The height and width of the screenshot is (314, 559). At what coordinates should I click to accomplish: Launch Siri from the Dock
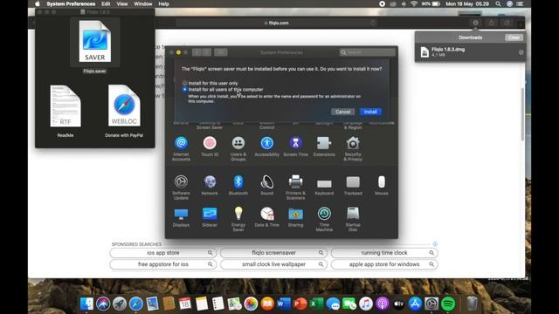click(x=103, y=304)
